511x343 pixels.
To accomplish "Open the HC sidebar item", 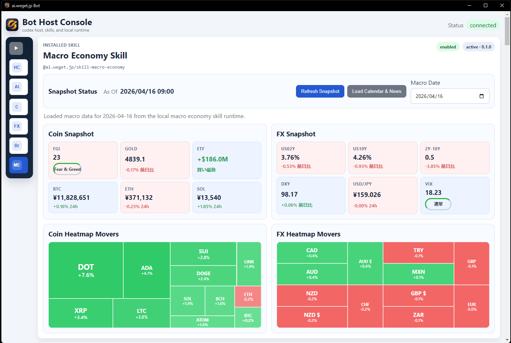I will pyautogui.click(x=19, y=67).
